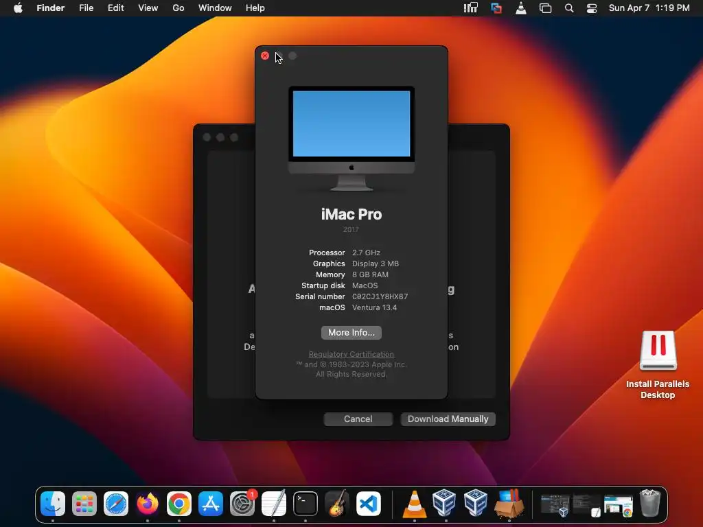703x527 pixels.
Task: Click Download Manually in the background dialog
Action: [x=448, y=419]
